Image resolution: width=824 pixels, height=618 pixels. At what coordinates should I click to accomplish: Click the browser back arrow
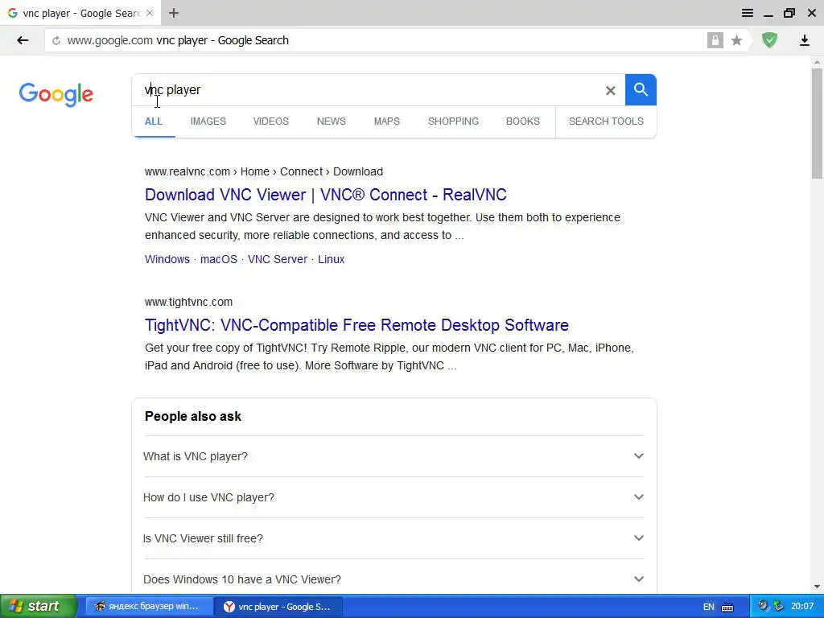(x=23, y=40)
